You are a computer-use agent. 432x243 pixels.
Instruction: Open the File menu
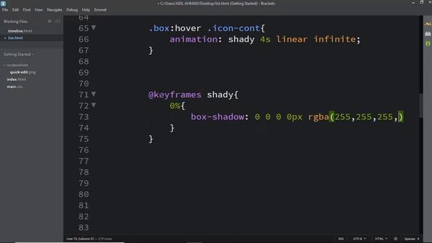click(5, 9)
